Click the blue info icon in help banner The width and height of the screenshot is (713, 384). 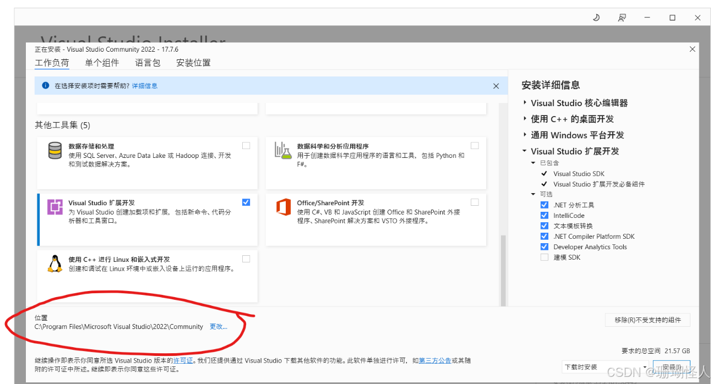pos(46,86)
